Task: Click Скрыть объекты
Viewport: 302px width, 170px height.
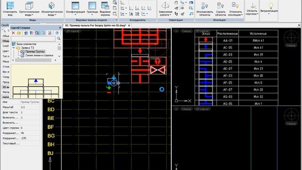Action: 220,8
